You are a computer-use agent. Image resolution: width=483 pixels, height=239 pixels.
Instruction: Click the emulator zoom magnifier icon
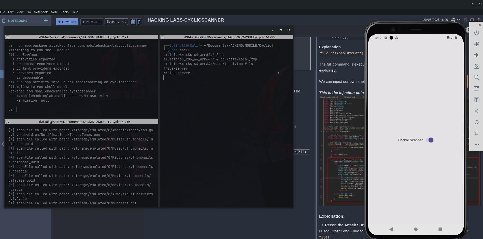coord(477,77)
